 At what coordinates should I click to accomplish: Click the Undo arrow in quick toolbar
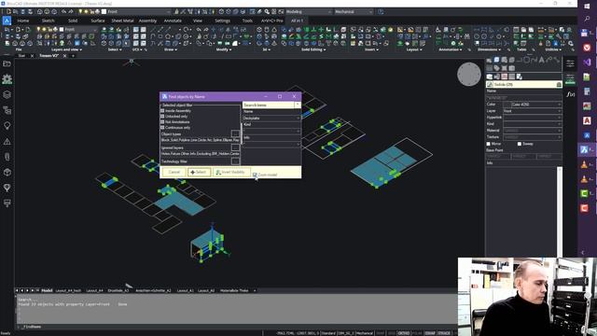[63, 12]
